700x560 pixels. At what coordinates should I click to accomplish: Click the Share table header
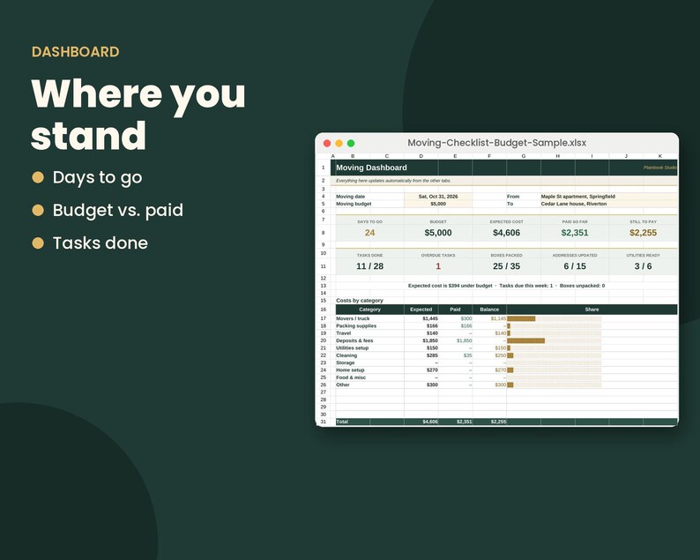[x=592, y=310]
